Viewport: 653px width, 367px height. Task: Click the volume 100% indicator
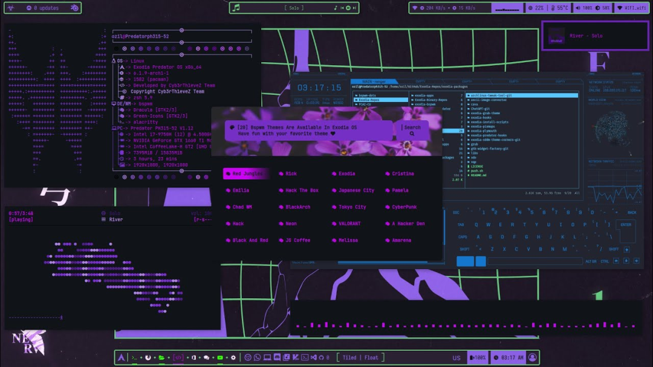pyautogui.click(x=584, y=8)
